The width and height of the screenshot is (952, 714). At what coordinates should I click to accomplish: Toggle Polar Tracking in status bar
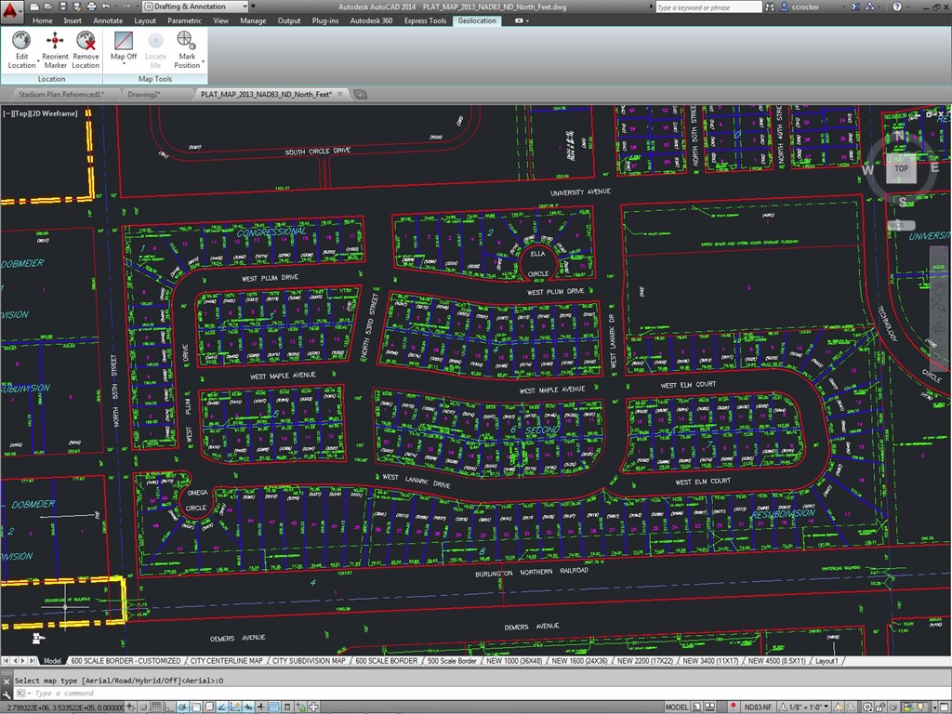click(183, 707)
